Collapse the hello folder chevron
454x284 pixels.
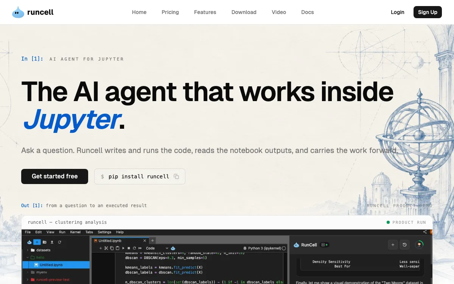28,257
